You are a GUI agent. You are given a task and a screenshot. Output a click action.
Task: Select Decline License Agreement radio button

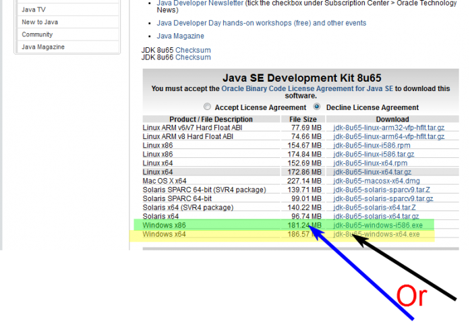(317, 107)
